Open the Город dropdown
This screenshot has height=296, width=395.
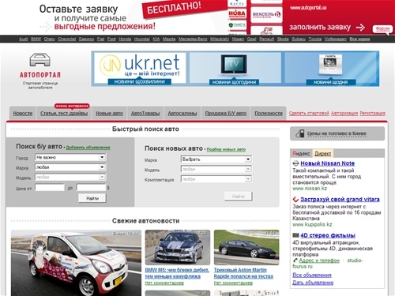tap(70, 157)
